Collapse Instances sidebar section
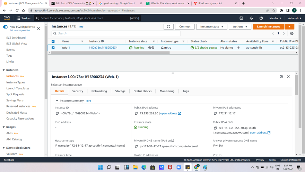 [x=3, y=70]
